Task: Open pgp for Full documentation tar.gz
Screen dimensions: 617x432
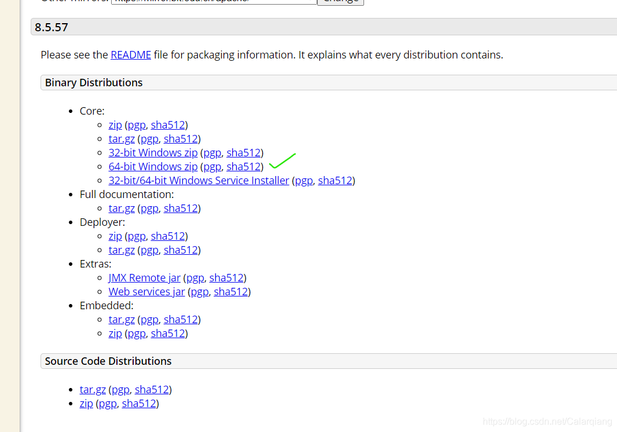Action: click(149, 208)
